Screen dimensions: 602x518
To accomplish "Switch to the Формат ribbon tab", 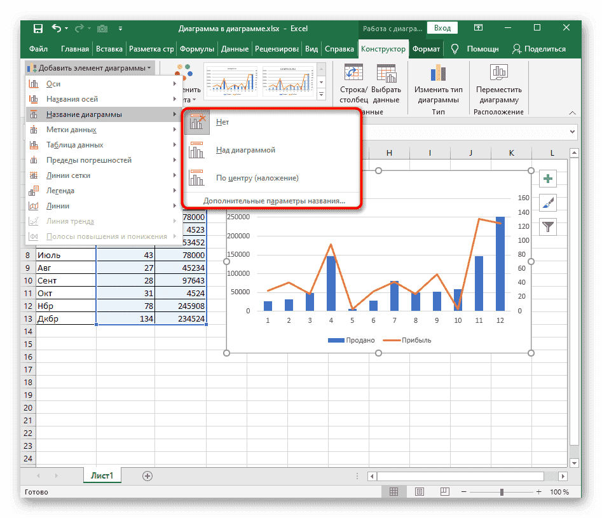I will 425,49.
